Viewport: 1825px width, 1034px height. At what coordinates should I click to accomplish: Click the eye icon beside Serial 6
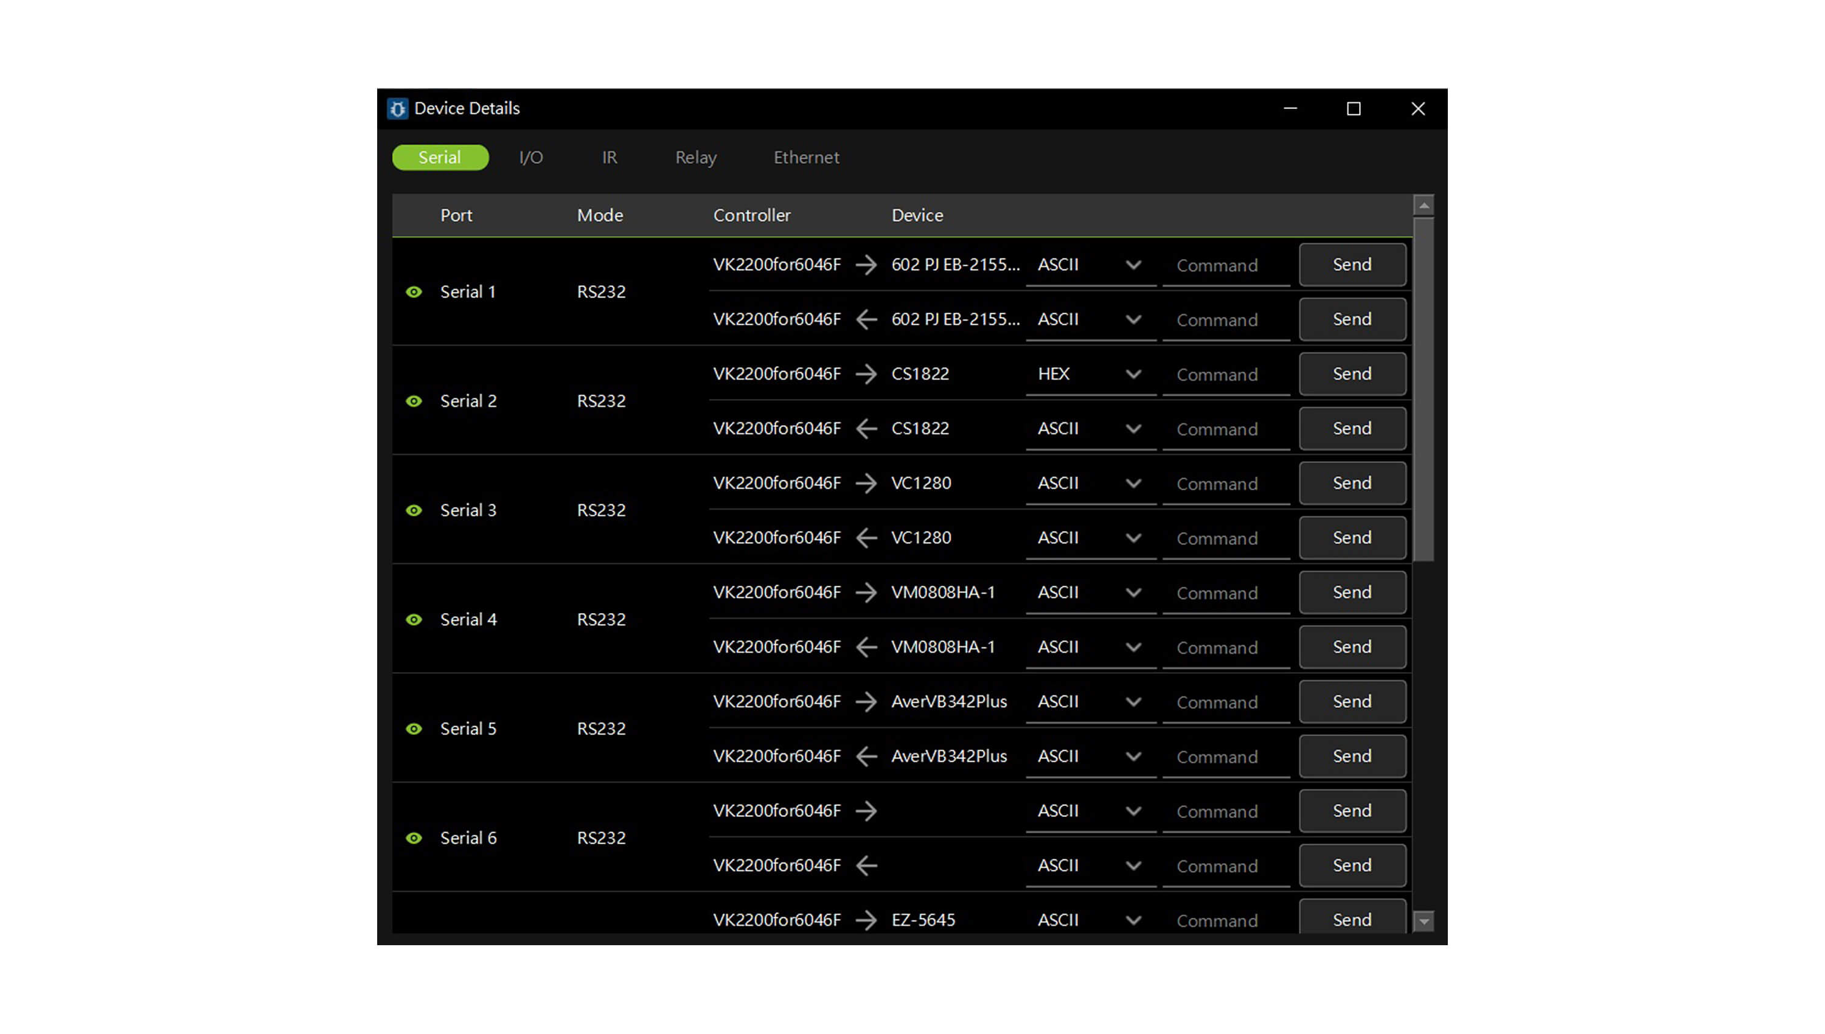pyautogui.click(x=414, y=839)
